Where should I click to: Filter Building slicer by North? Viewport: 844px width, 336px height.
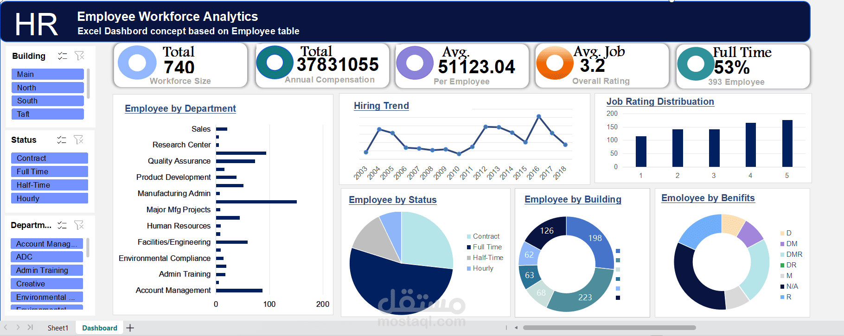(47, 88)
